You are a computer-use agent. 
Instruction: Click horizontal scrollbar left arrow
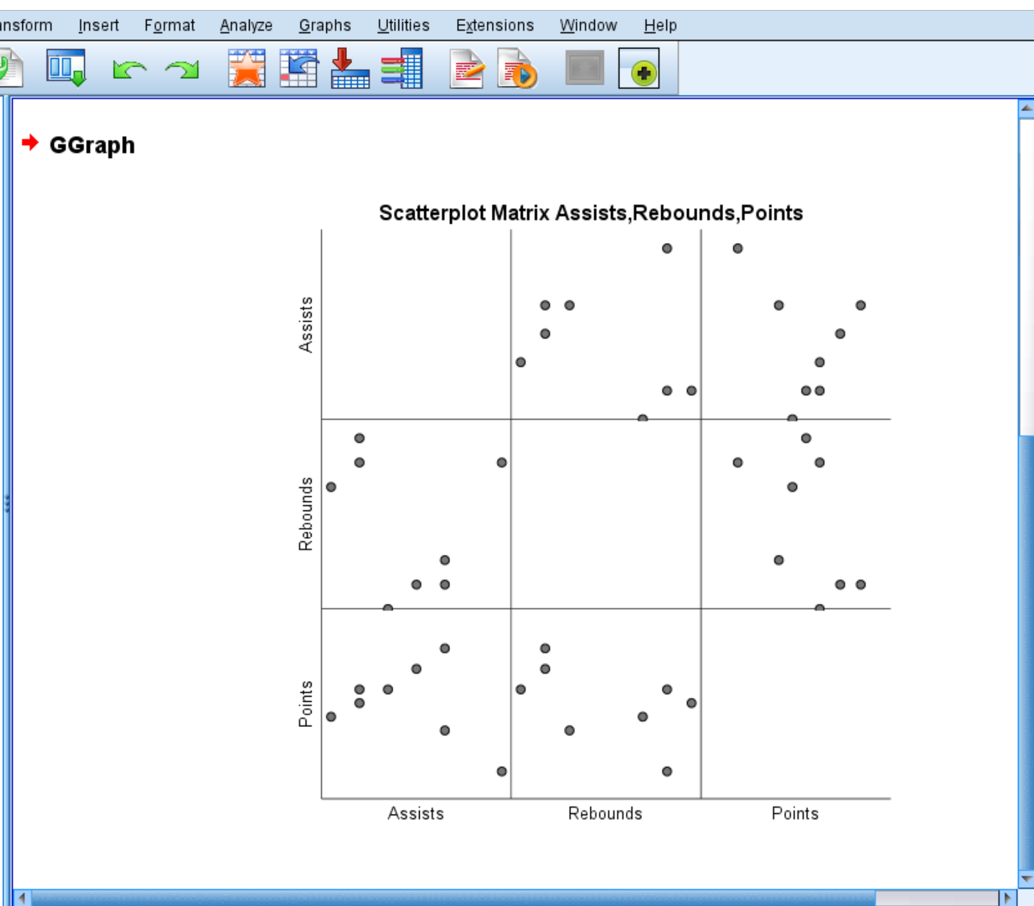22,898
